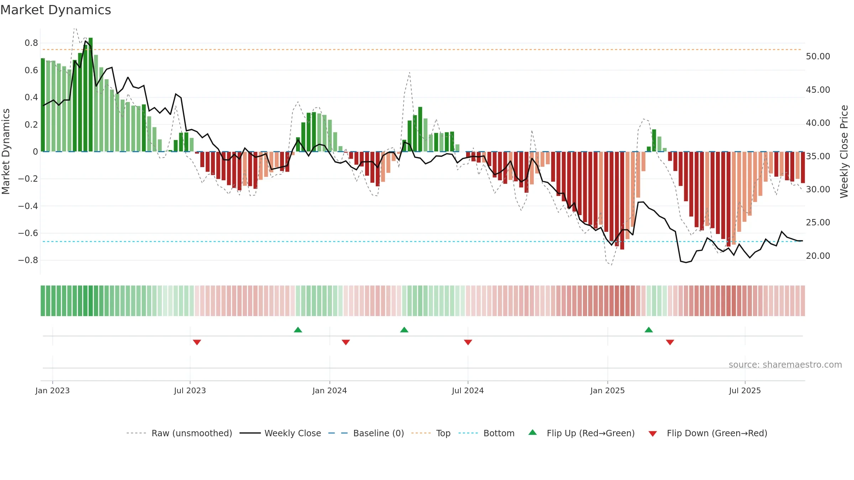Click the Jan 2024 axis label
The width and height of the screenshot is (854, 480).
pos(330,390)
